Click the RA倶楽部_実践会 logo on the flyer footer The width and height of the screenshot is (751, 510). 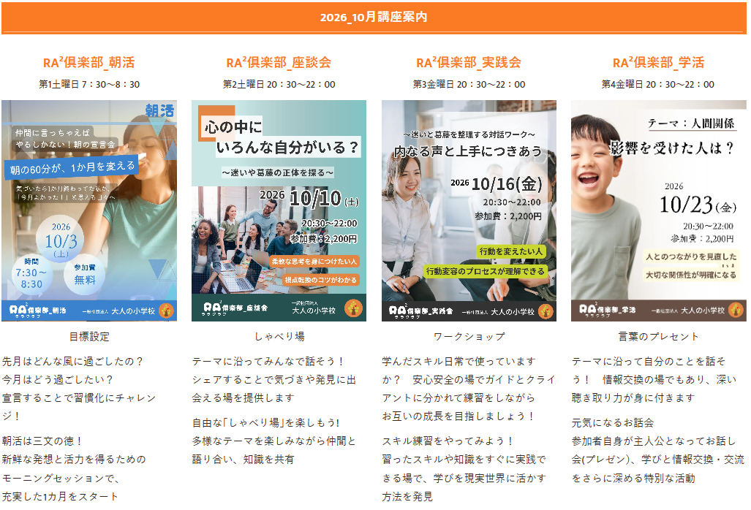click(421, 311)
